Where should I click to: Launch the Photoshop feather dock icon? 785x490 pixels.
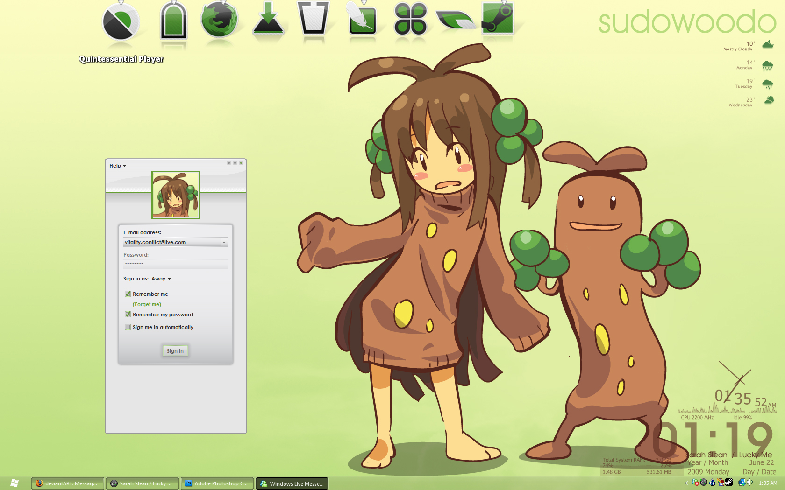pyautogui.click(x=362, y=19)
